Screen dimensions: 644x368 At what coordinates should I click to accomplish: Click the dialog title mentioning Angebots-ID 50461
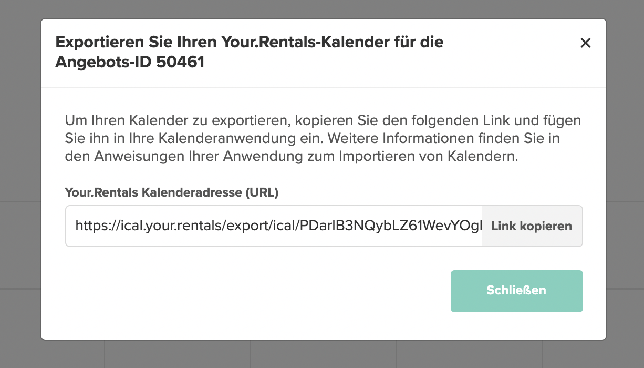[x=250, y=52]
